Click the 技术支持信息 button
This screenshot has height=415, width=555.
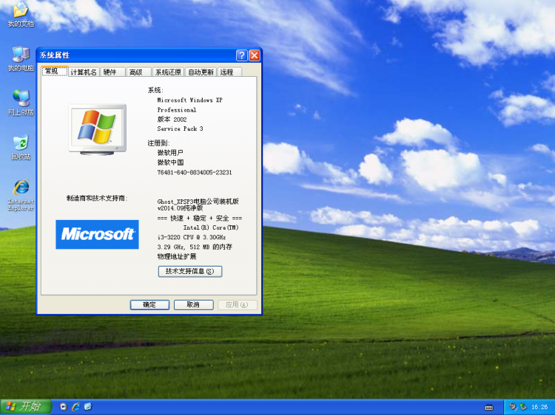pos(190,271)
